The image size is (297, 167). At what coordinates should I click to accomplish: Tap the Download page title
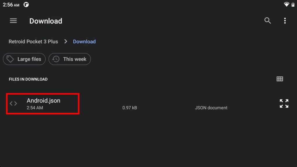coord(46,21)
